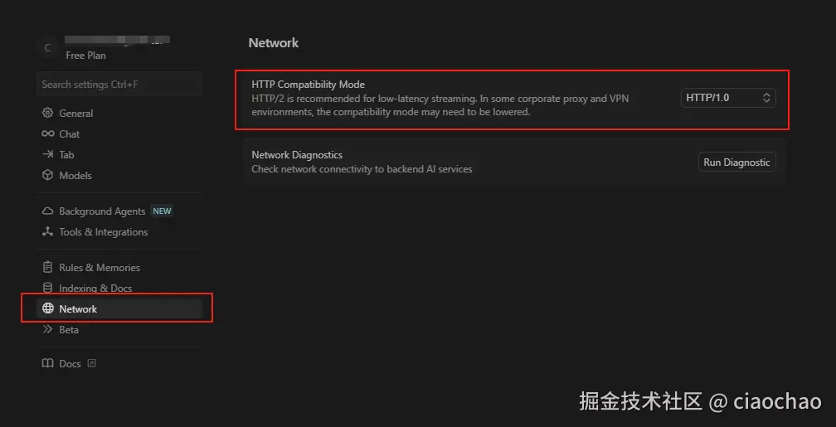Click the Beta double-chevron icon
The image size is (836, 427).
(x=47, y=329)
